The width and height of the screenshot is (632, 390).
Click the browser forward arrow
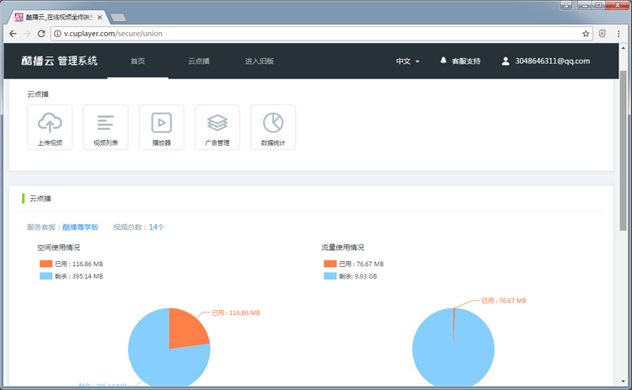pyautogui.click(x=27, y=34)
